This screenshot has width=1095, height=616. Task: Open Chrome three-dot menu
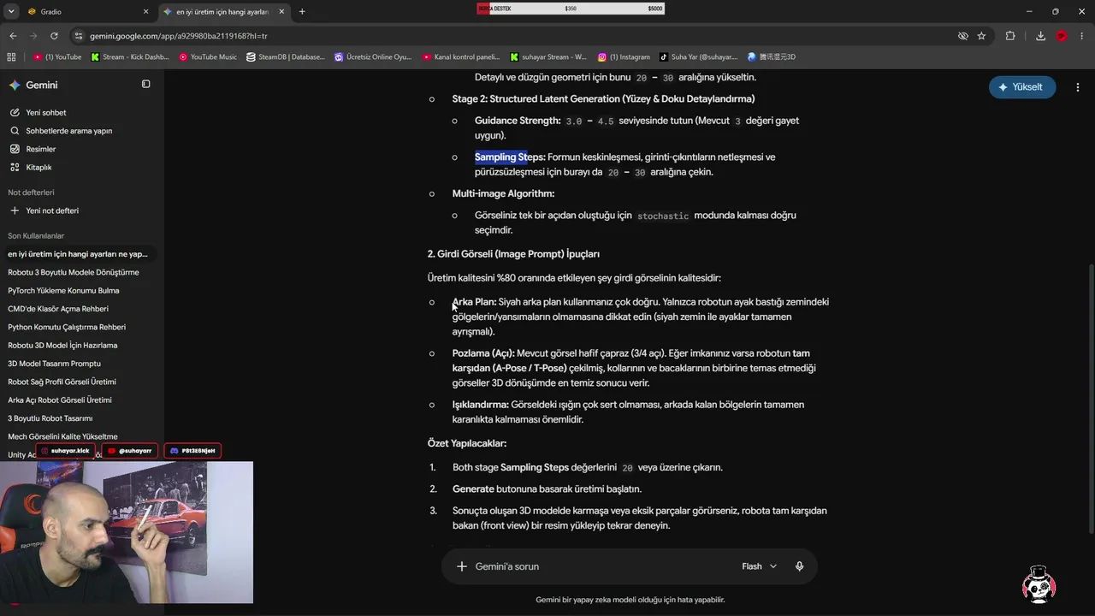point(1081,36)
